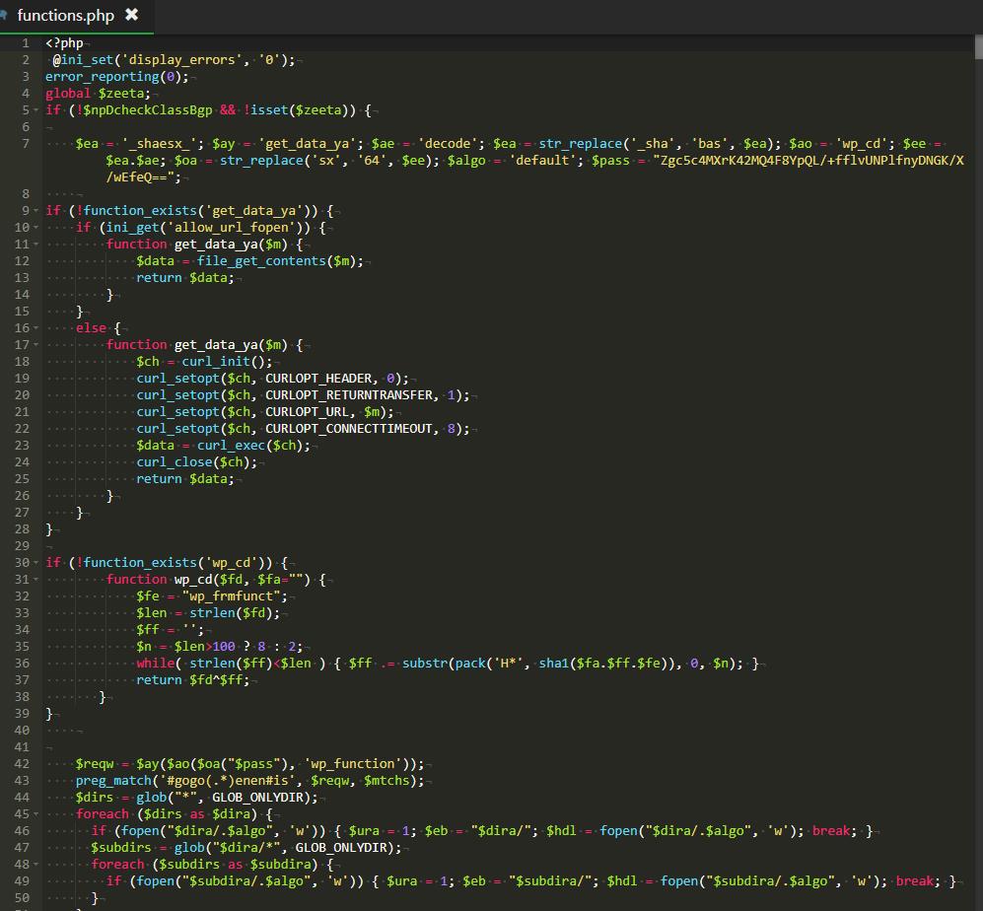
Task: Click 'curl_exec' on line 23
Action: [232, 446]
